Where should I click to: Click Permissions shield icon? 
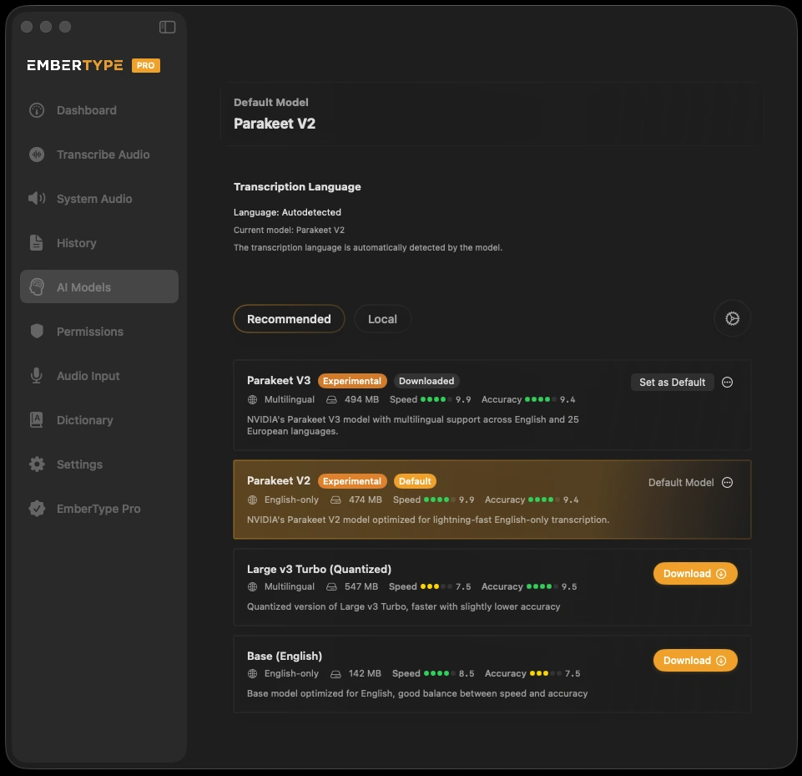pyautogui.click(x=37, y=331)
